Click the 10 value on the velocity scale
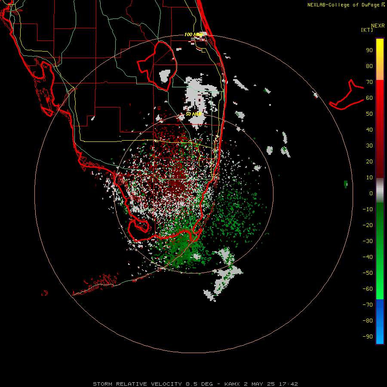 coord(369,178)
